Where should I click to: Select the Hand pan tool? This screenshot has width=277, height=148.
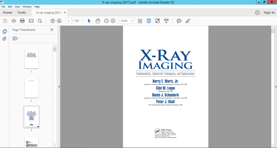click(x=98, y=21)
